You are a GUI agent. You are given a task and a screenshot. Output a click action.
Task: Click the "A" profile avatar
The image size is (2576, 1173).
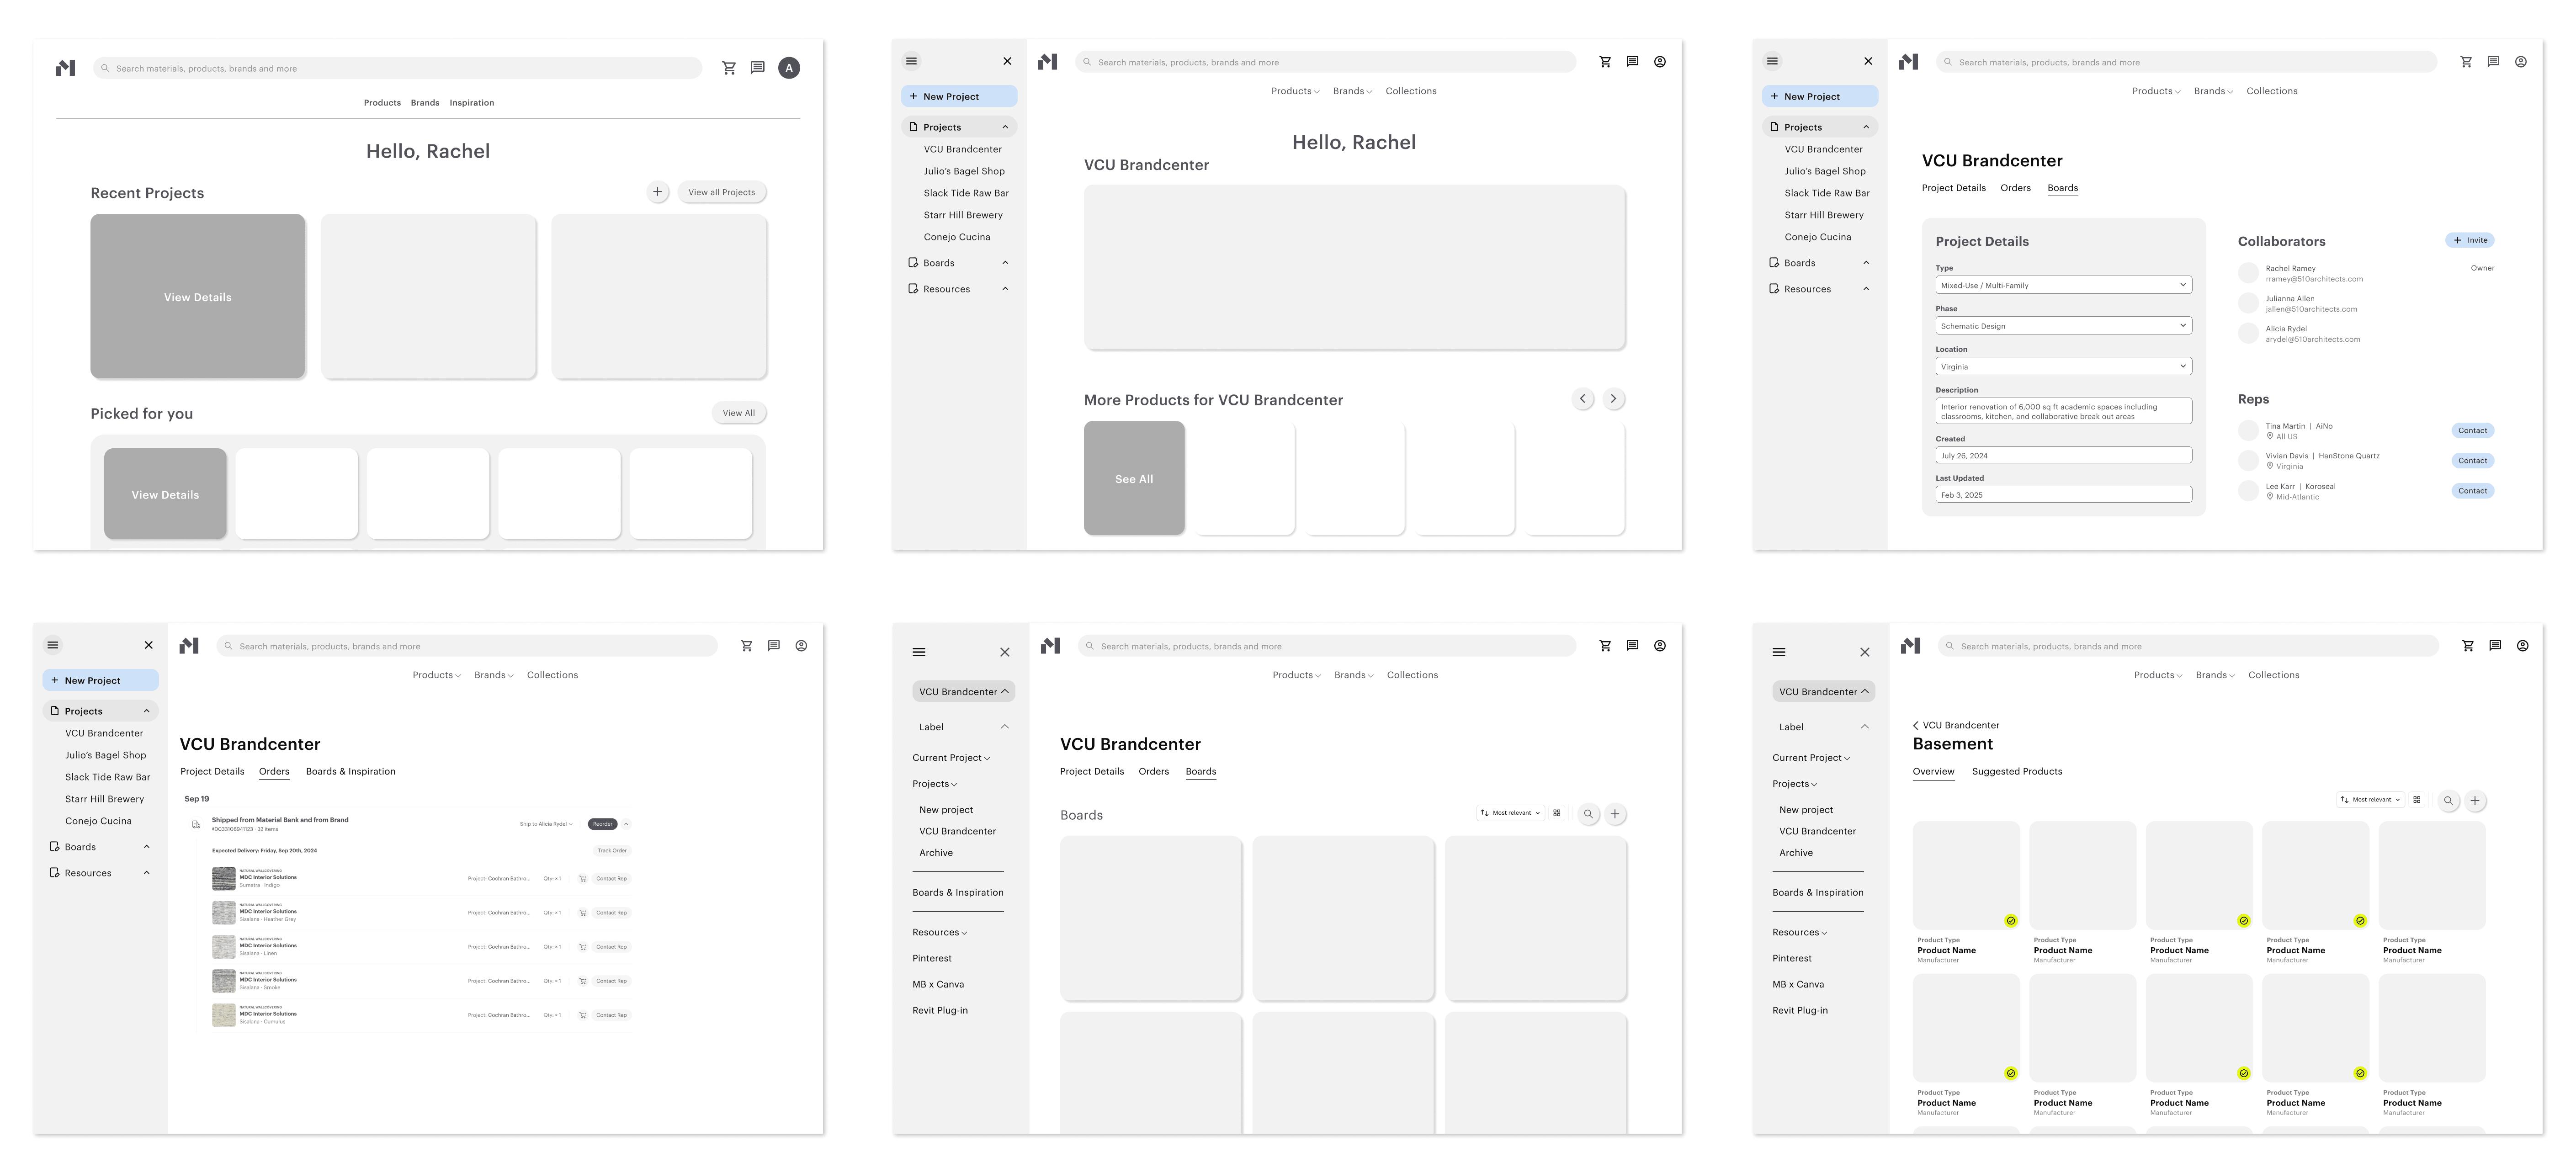(789, 68)
